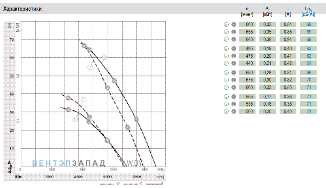
Task: Select the speed value 655
Action: click(247, 32)
